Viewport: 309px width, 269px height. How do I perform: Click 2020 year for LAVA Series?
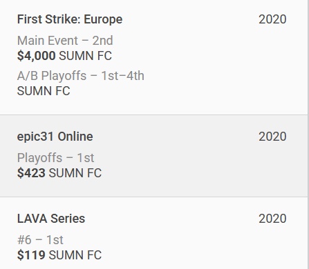[x=272, y=219]
